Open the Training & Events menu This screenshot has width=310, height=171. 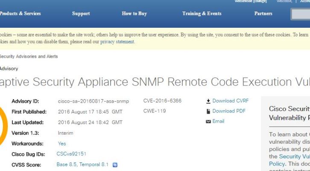point(202,13)
